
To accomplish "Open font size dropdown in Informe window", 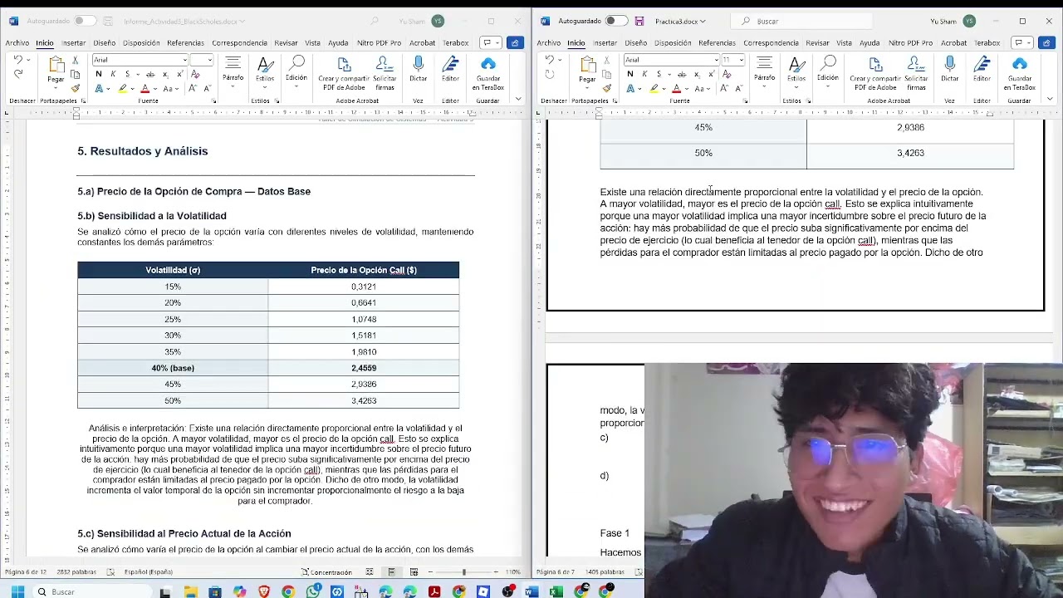I will coord(209,60).
